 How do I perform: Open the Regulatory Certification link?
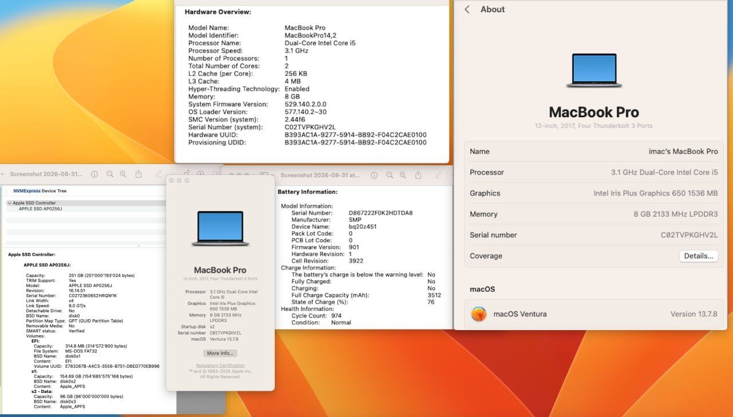[220, 366]
